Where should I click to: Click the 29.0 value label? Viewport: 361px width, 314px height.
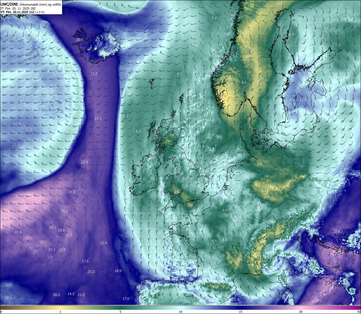[x=318, y=300]
